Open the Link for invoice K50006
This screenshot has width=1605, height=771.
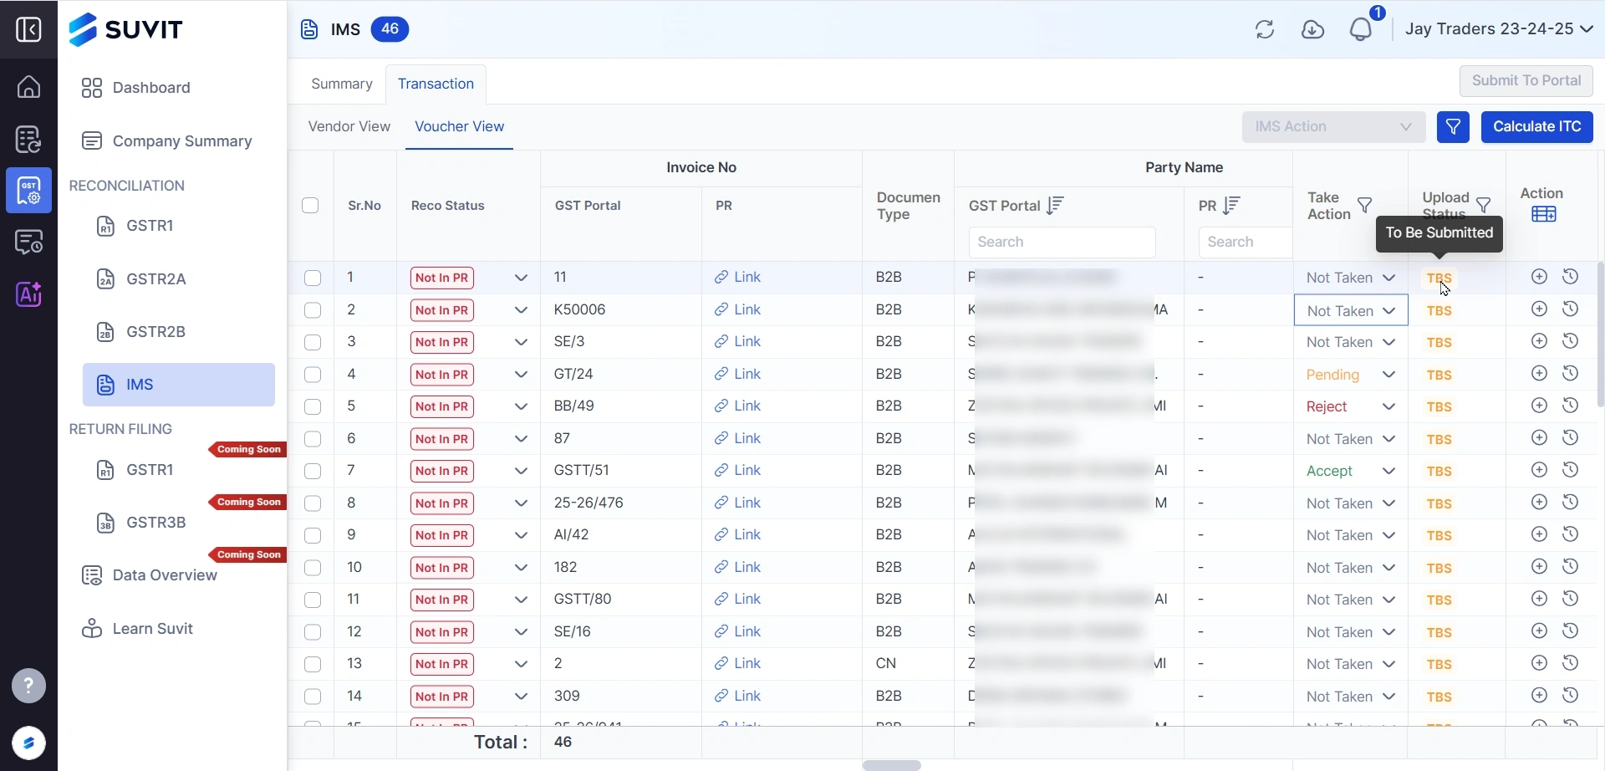pyautogui.click(x=738, y=309)
